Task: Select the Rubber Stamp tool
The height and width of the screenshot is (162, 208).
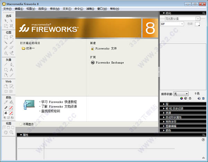Action: (11, 53)
